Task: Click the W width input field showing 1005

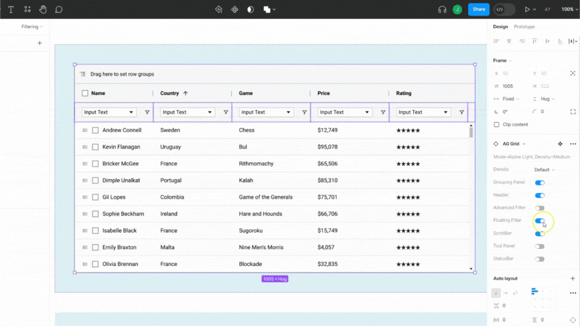Action: [x=508, y=86]
